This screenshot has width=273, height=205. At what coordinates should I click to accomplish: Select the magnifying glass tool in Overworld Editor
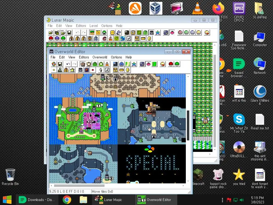[x=142, y=64]
